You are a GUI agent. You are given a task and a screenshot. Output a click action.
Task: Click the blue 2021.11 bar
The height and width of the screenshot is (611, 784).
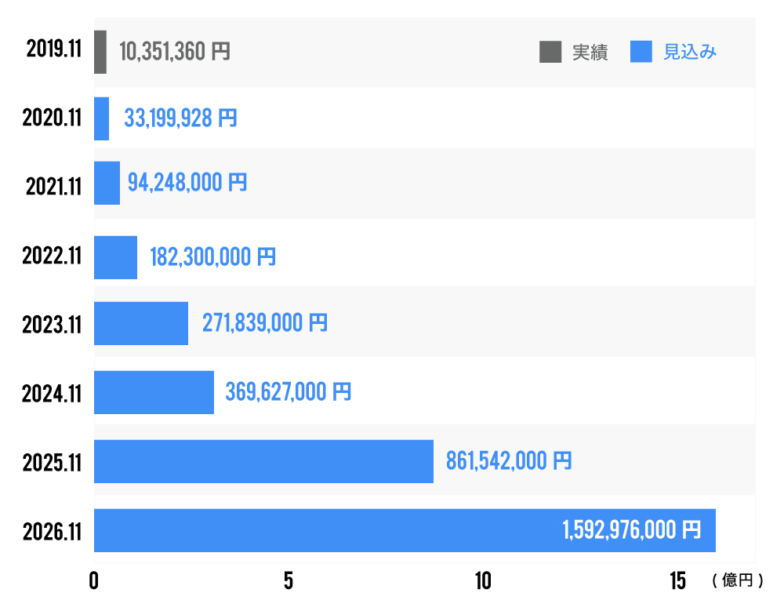(x=107, y=184)
